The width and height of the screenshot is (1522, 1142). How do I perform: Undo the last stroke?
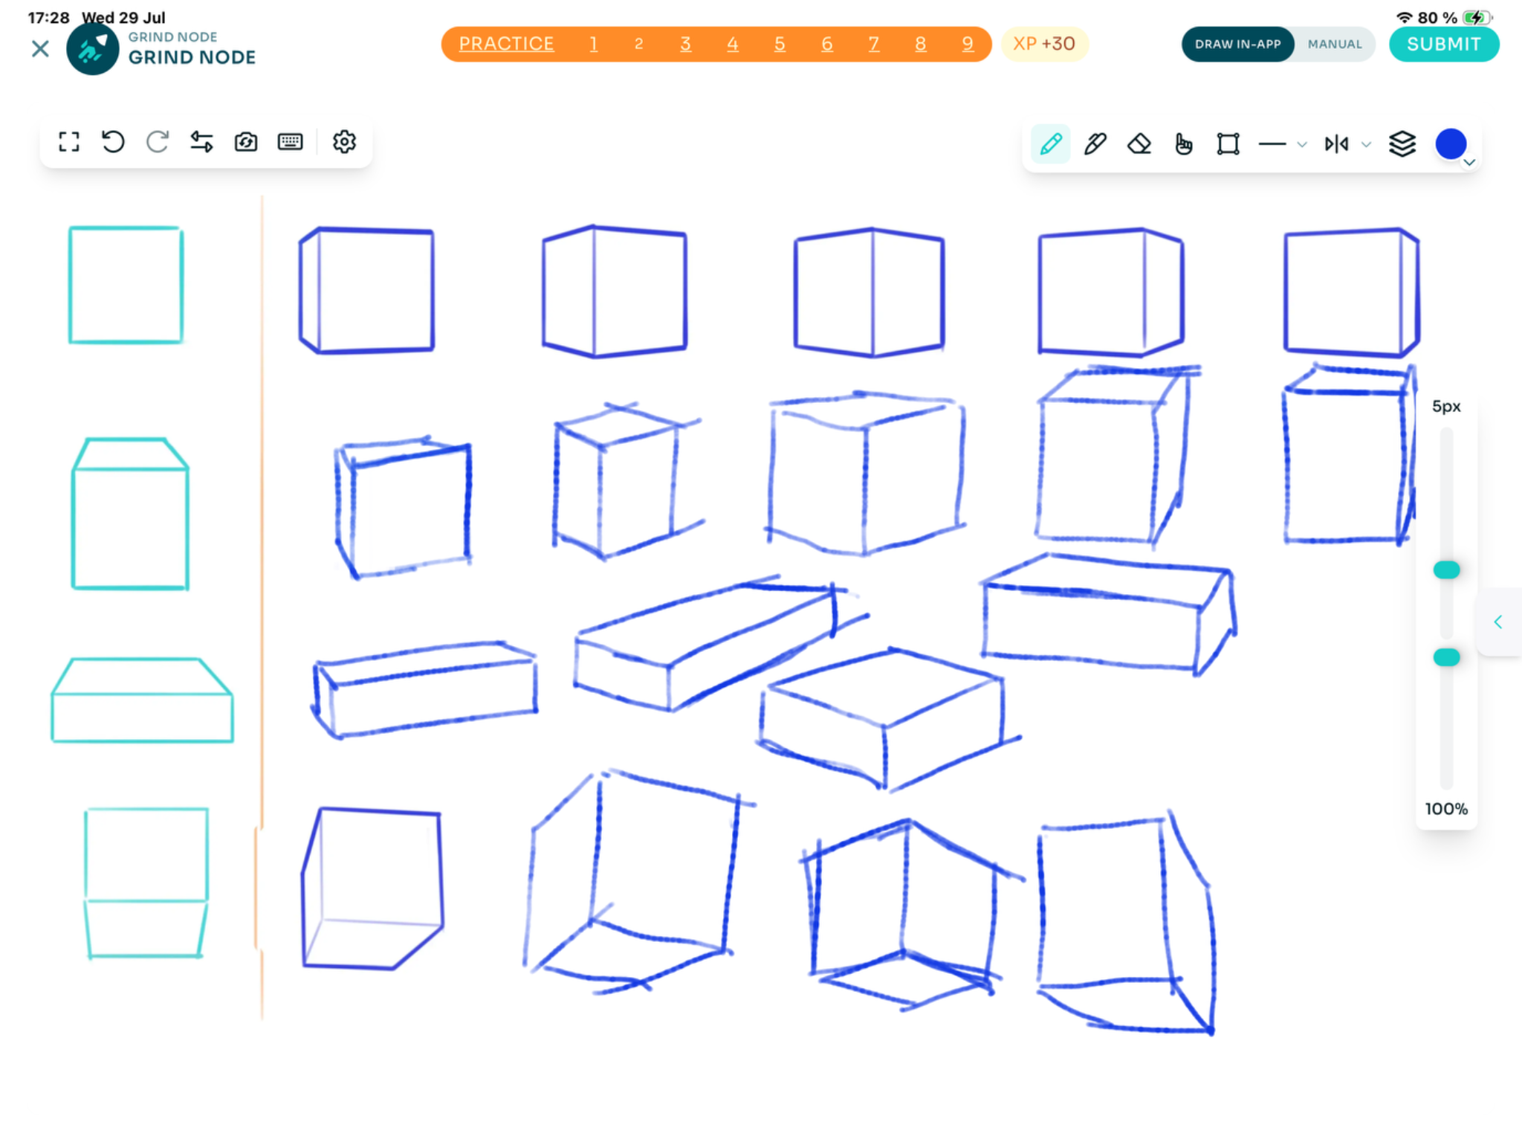(x=113, y=141)
